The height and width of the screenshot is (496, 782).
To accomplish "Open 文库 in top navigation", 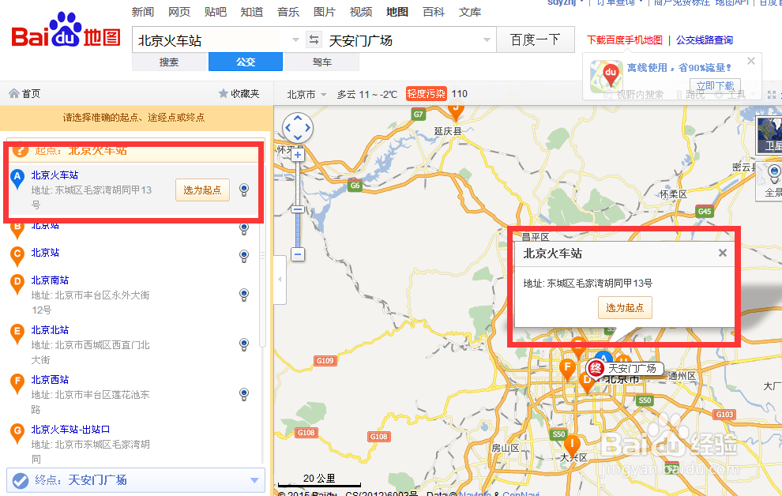I will coord(470,12).
